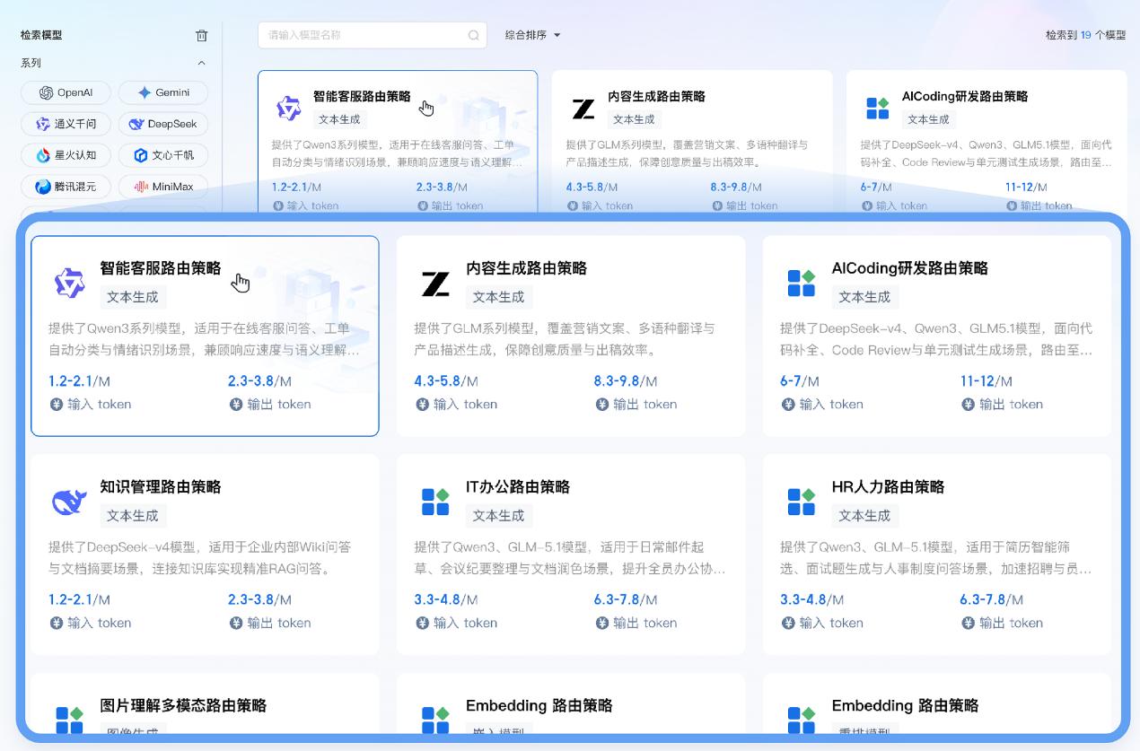Click the trash icon beside 检索模型
The image size is (1140, 751).
point(201,36)
